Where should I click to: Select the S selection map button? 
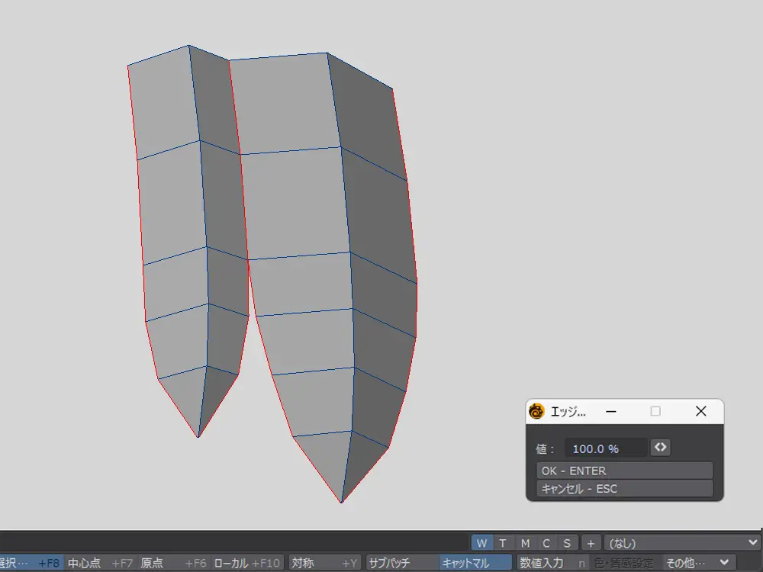tap(567, 543)
